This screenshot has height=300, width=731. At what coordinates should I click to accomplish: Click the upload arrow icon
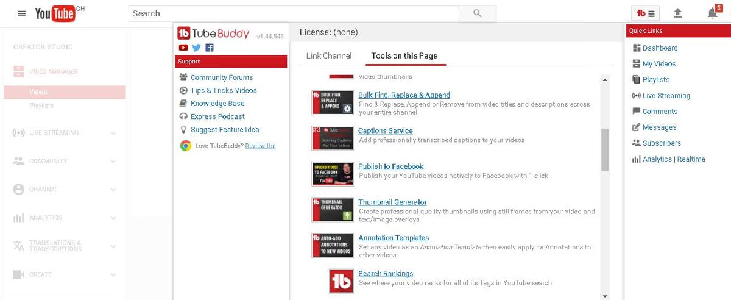coord(677,13)
